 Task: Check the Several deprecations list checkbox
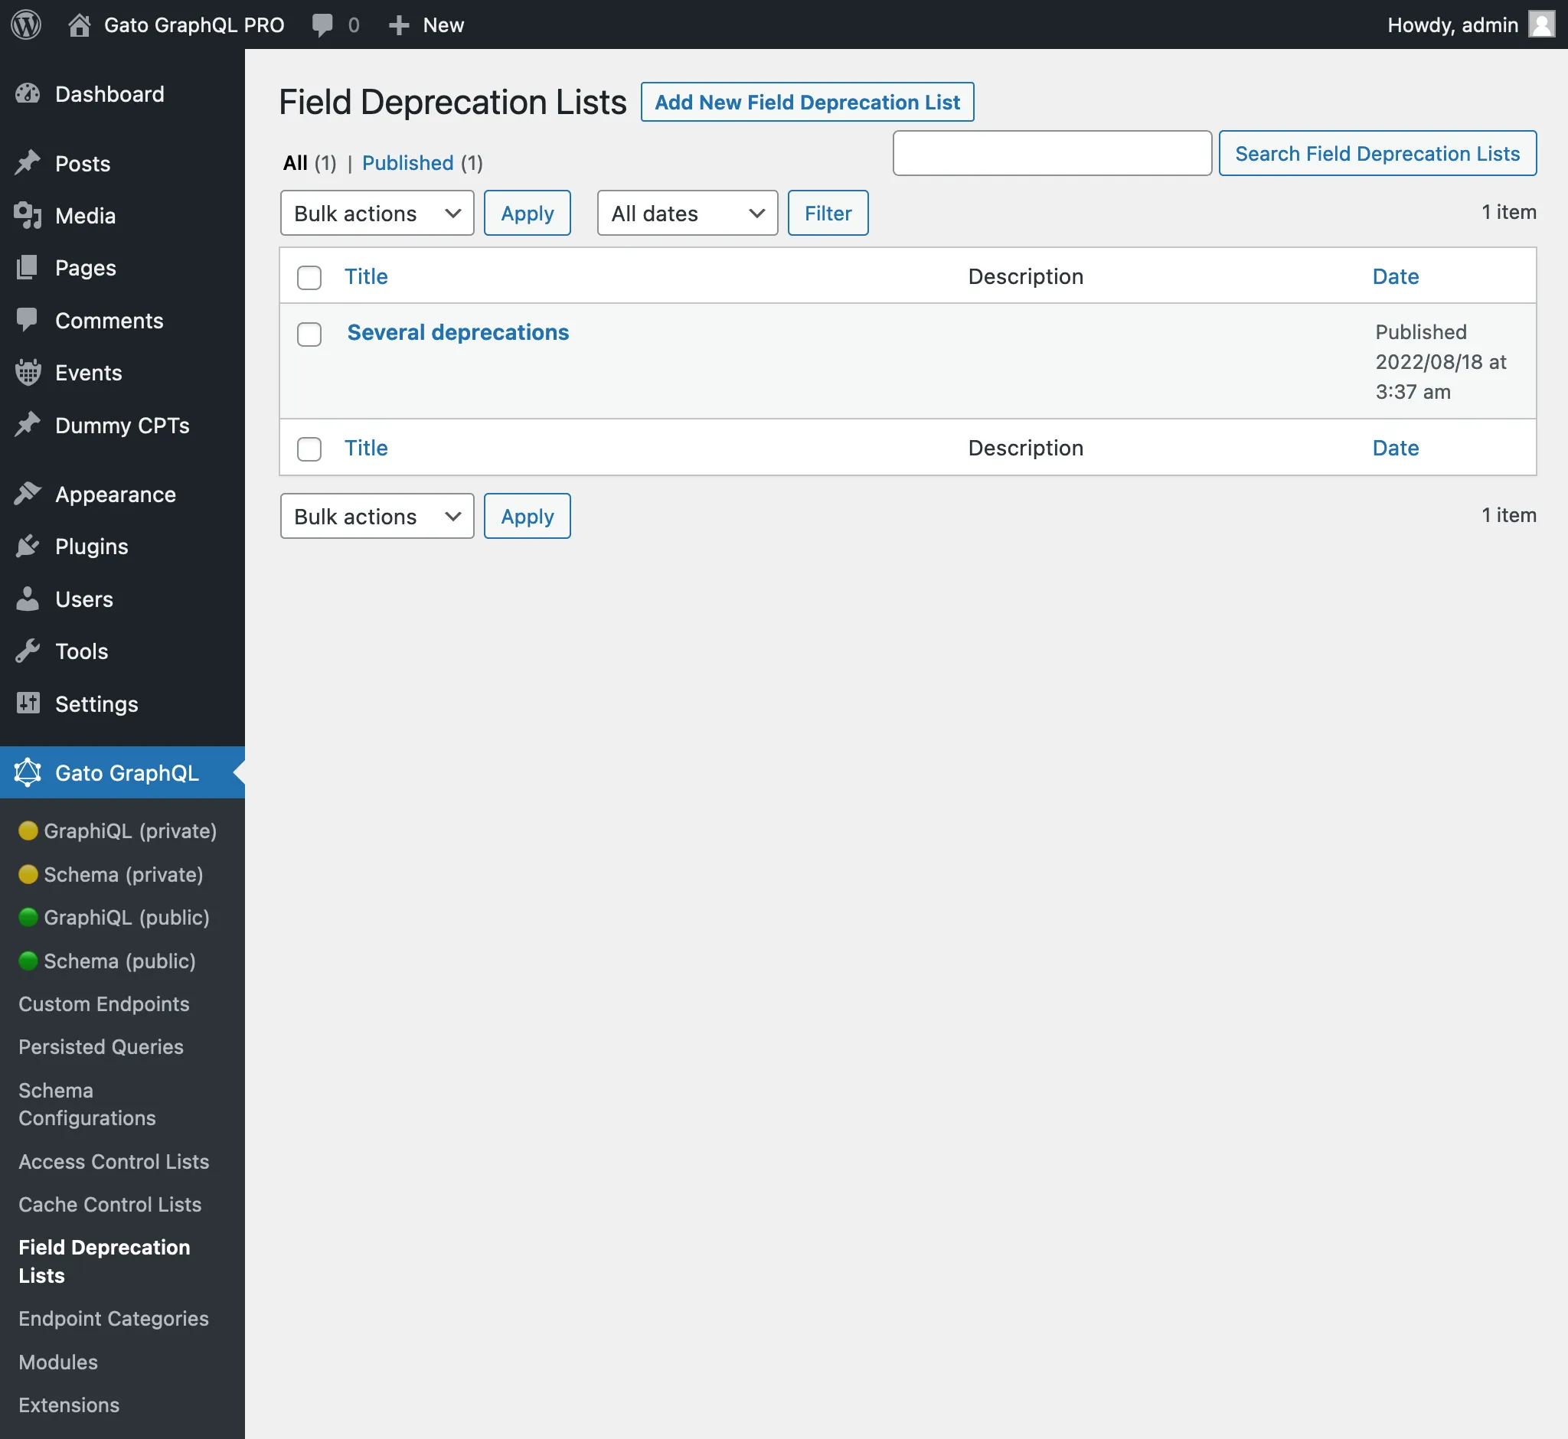coord(310,333)
